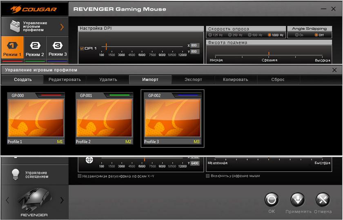Go to previous device with left arrow
The height and width of the screenshot is (220, 343).
7,200
